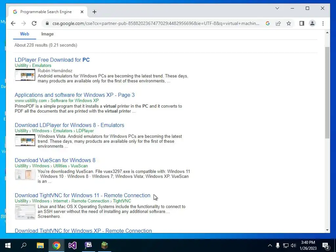Screen dimensions: 336x252
Task: Click the page scrollbar down arrow
Action: (x=327, y=230)
